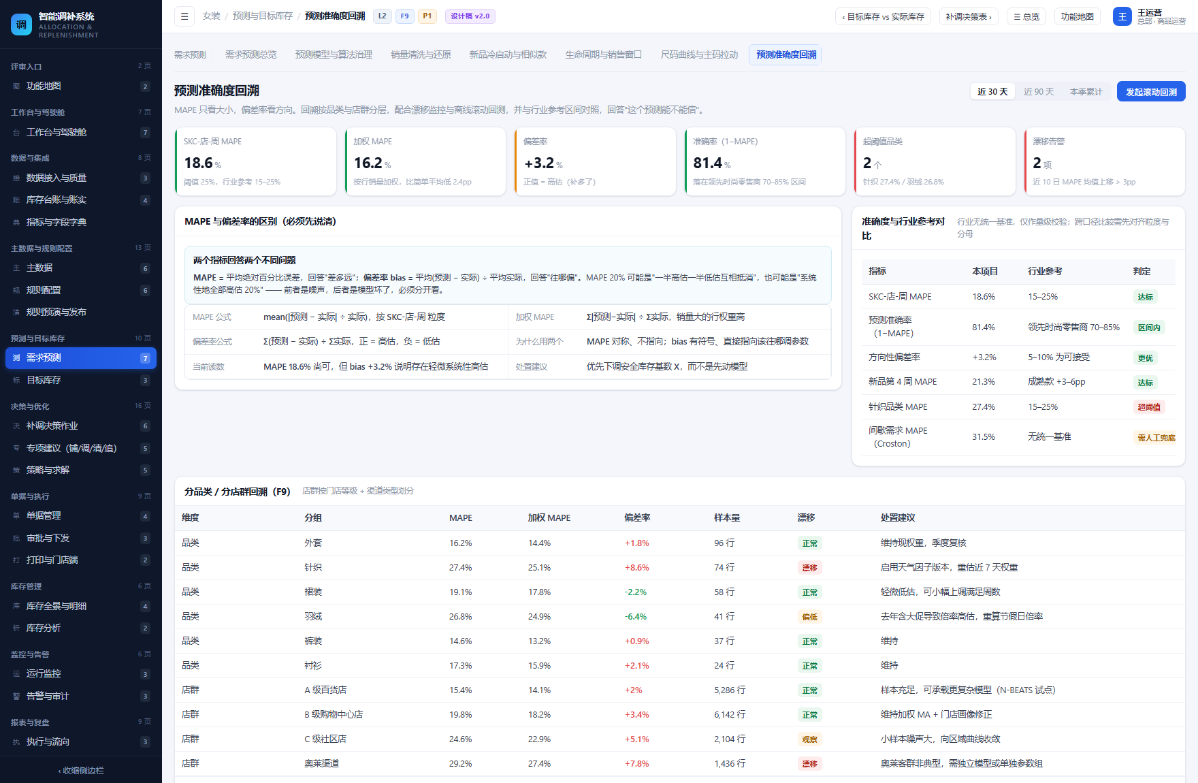The height and width of the screenshot is (783, 1198).
Task: Click the 功能地图 button in top bar
Action: pyautogui.click(x=1078, y=17)
